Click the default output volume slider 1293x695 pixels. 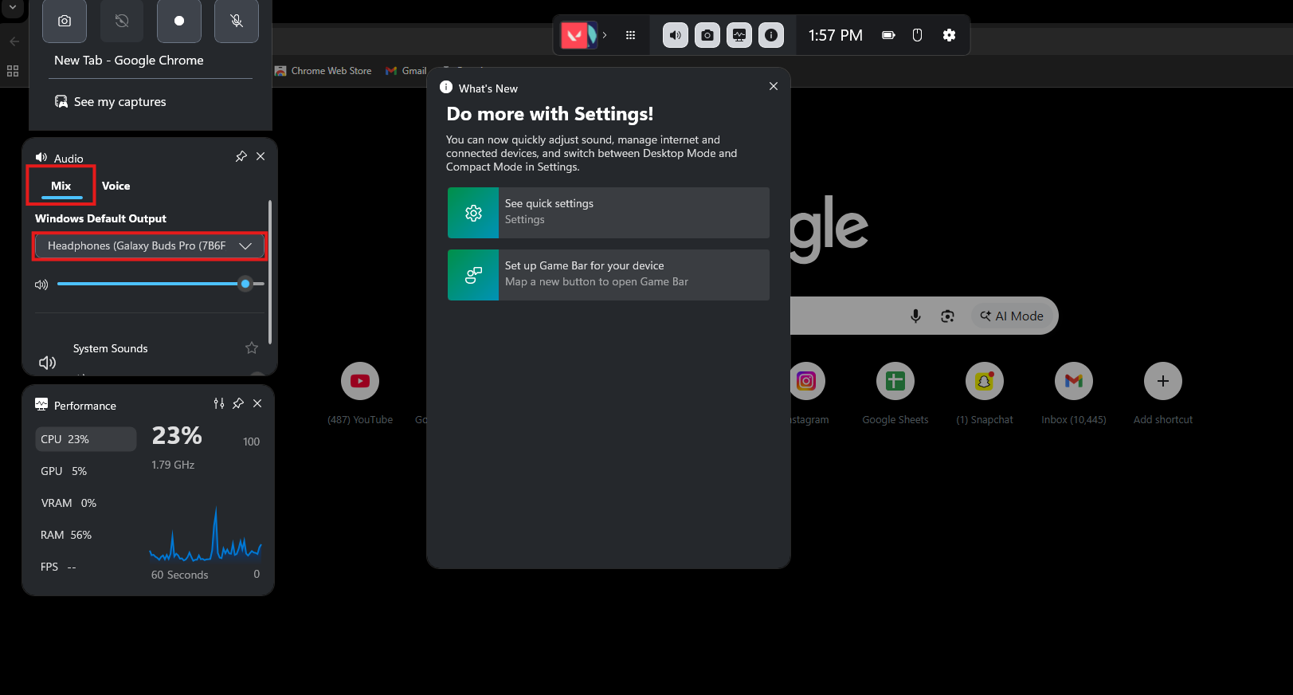tap(151, 284)
